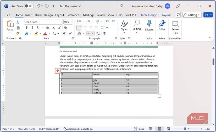Viewport: 216px width, 132px height.
Task: Toggle Italic formatting
Action: (x=32, y=28)
